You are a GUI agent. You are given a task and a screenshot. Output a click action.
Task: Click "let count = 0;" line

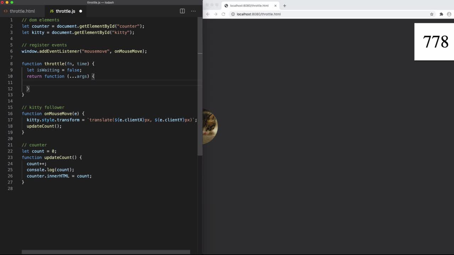click(39, 151)
